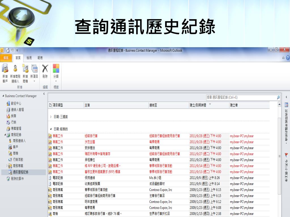Open the 檔案 (File) tab
Image resolution: width=290 pixels, height=217 pixels.
tap(6, 58)
